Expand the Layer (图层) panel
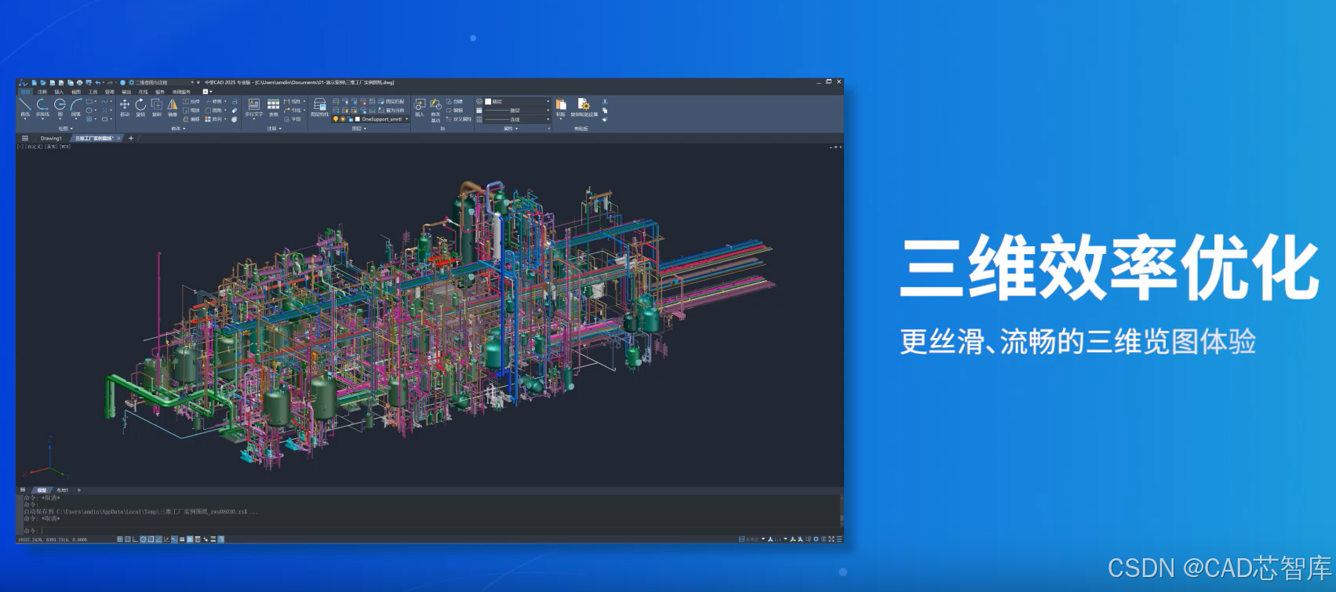Screen dimensions: 1336x592 (359, 129)
